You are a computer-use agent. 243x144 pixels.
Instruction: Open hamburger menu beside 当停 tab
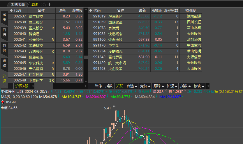point(90,86)
